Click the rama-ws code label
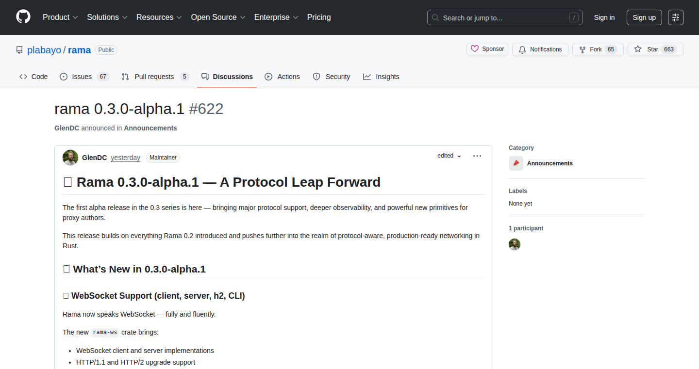699x369 pixels. tap(105, 332)
